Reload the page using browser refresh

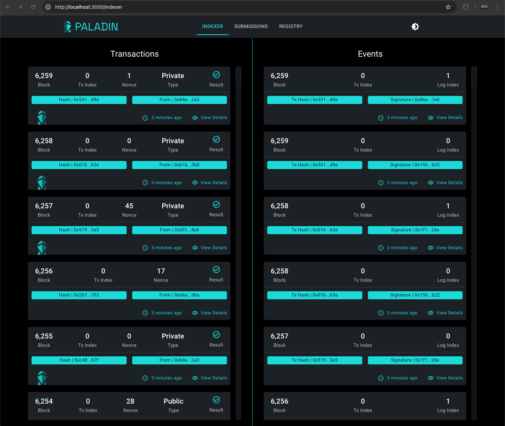coord(33,7)
